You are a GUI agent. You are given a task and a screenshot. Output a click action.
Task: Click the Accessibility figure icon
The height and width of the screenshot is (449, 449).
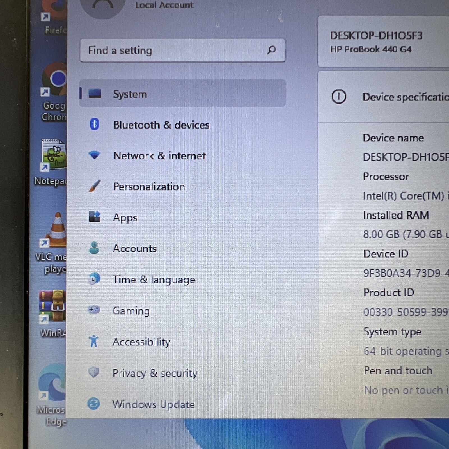pos(94,341)
